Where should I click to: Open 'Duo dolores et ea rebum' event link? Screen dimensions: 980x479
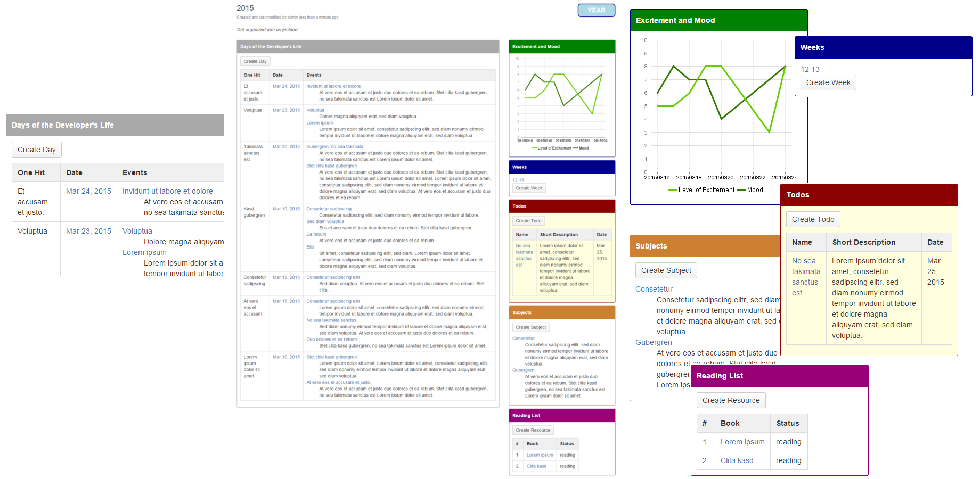coord(332,339)
